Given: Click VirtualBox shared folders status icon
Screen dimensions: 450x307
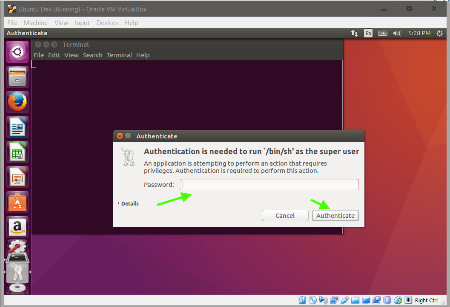Looking at the screenshot, I should point(355,300).
